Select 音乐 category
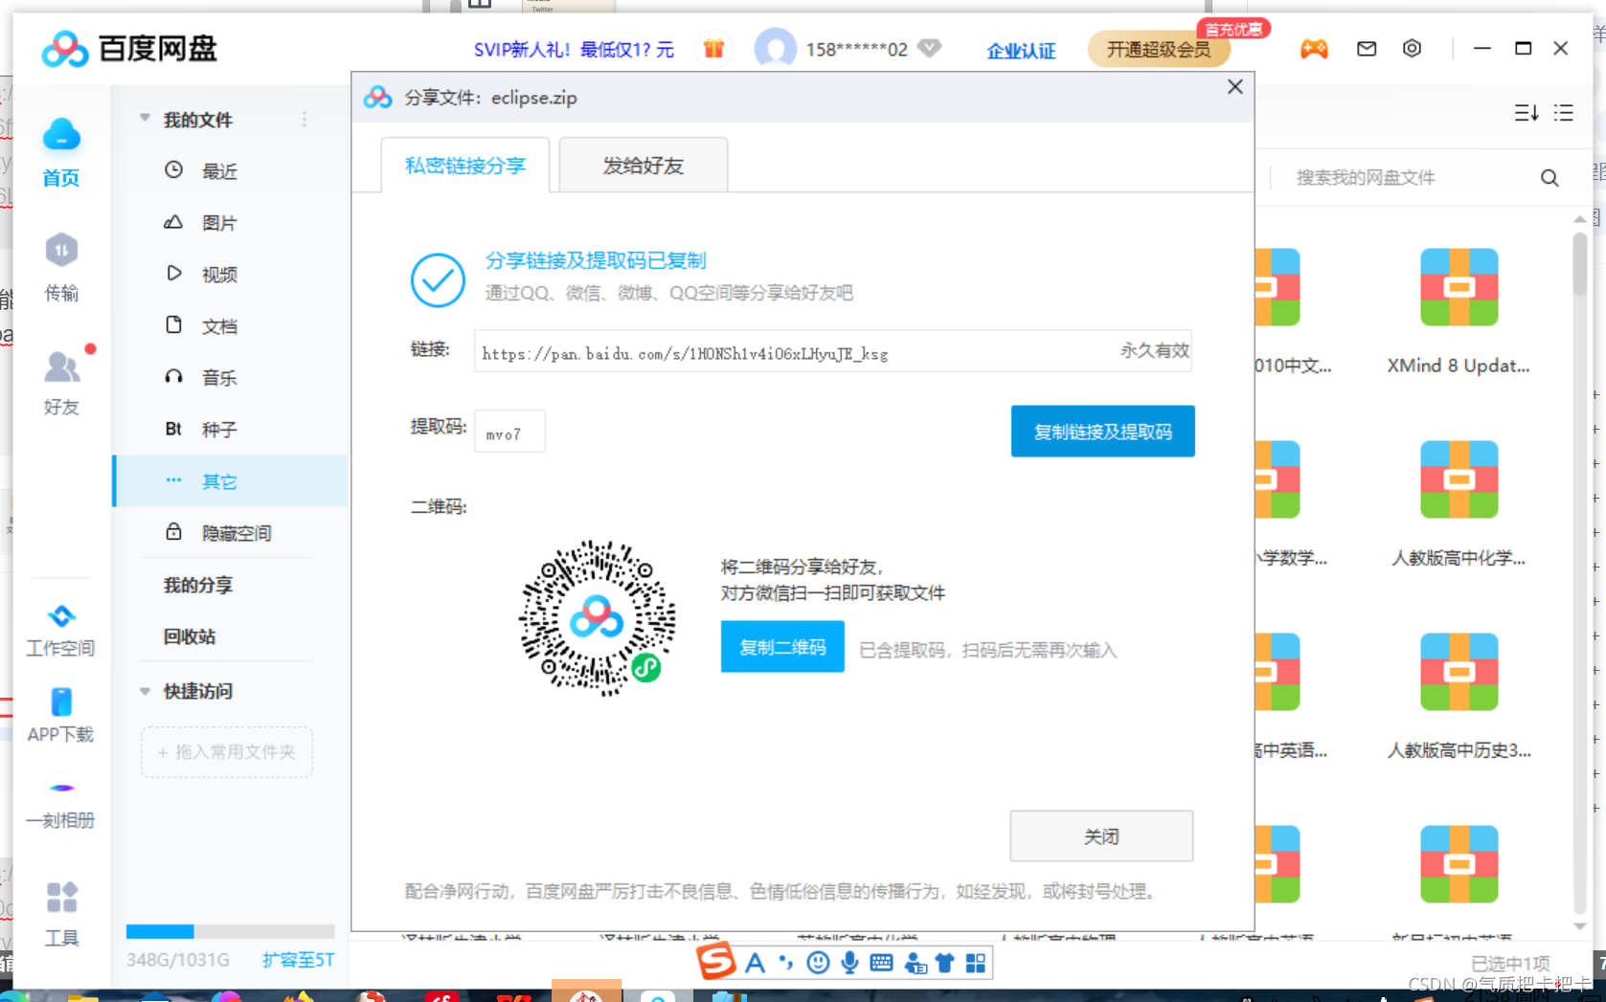This screenshot has width=1606, height=1002. (x=230, y=378)
